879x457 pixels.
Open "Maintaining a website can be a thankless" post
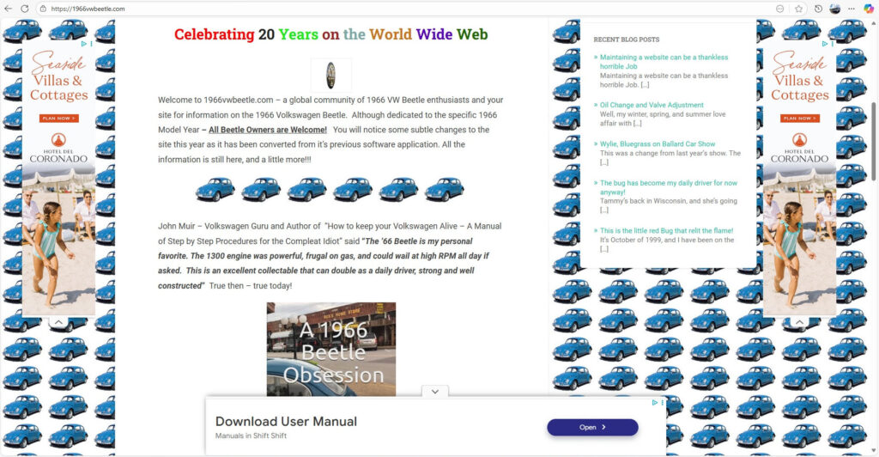(663, 57)
